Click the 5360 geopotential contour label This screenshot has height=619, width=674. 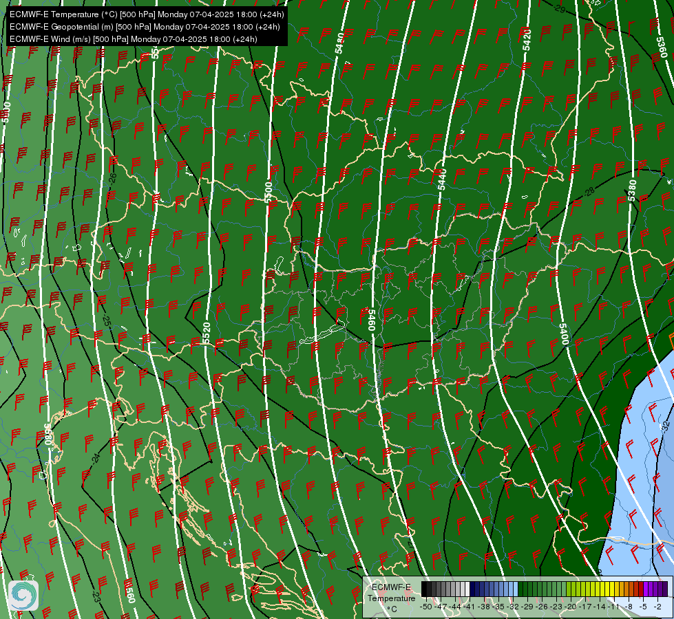pyautogui.click(x=662, y=47)
